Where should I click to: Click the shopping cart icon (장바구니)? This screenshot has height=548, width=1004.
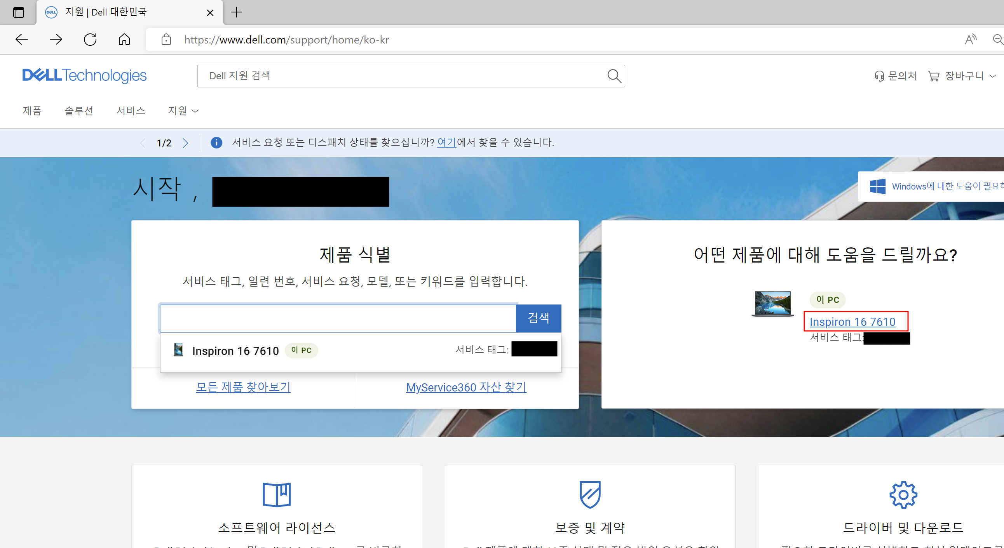[x=933, y=76]
